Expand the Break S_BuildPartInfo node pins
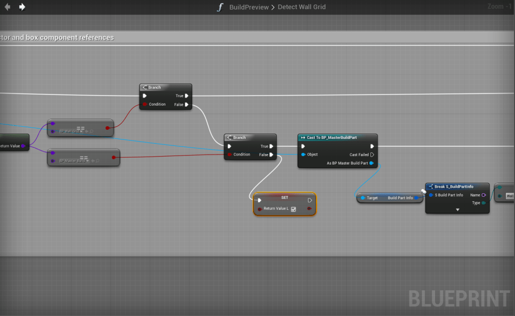515x316 pixels. click(x=457, y=209)
